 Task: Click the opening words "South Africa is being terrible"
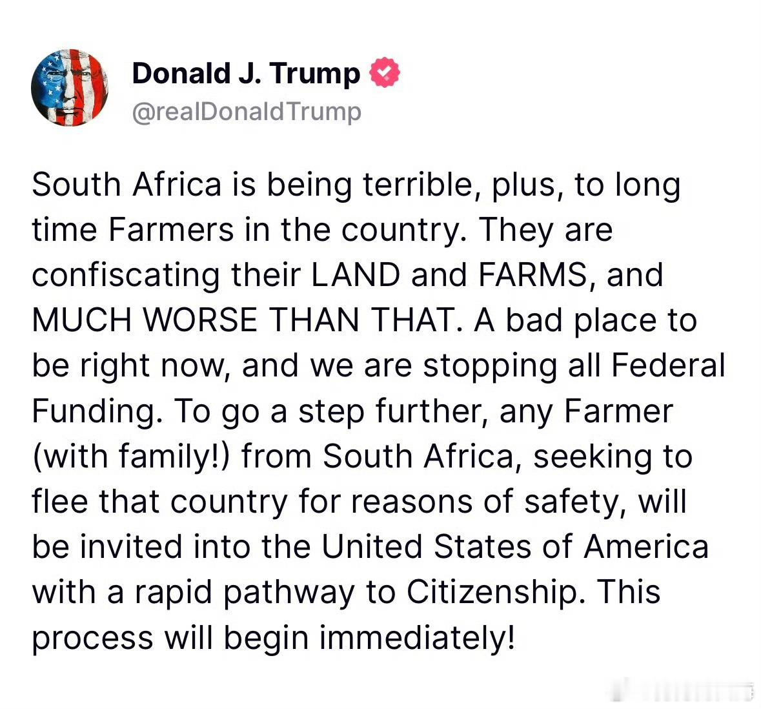click(252, 185)
